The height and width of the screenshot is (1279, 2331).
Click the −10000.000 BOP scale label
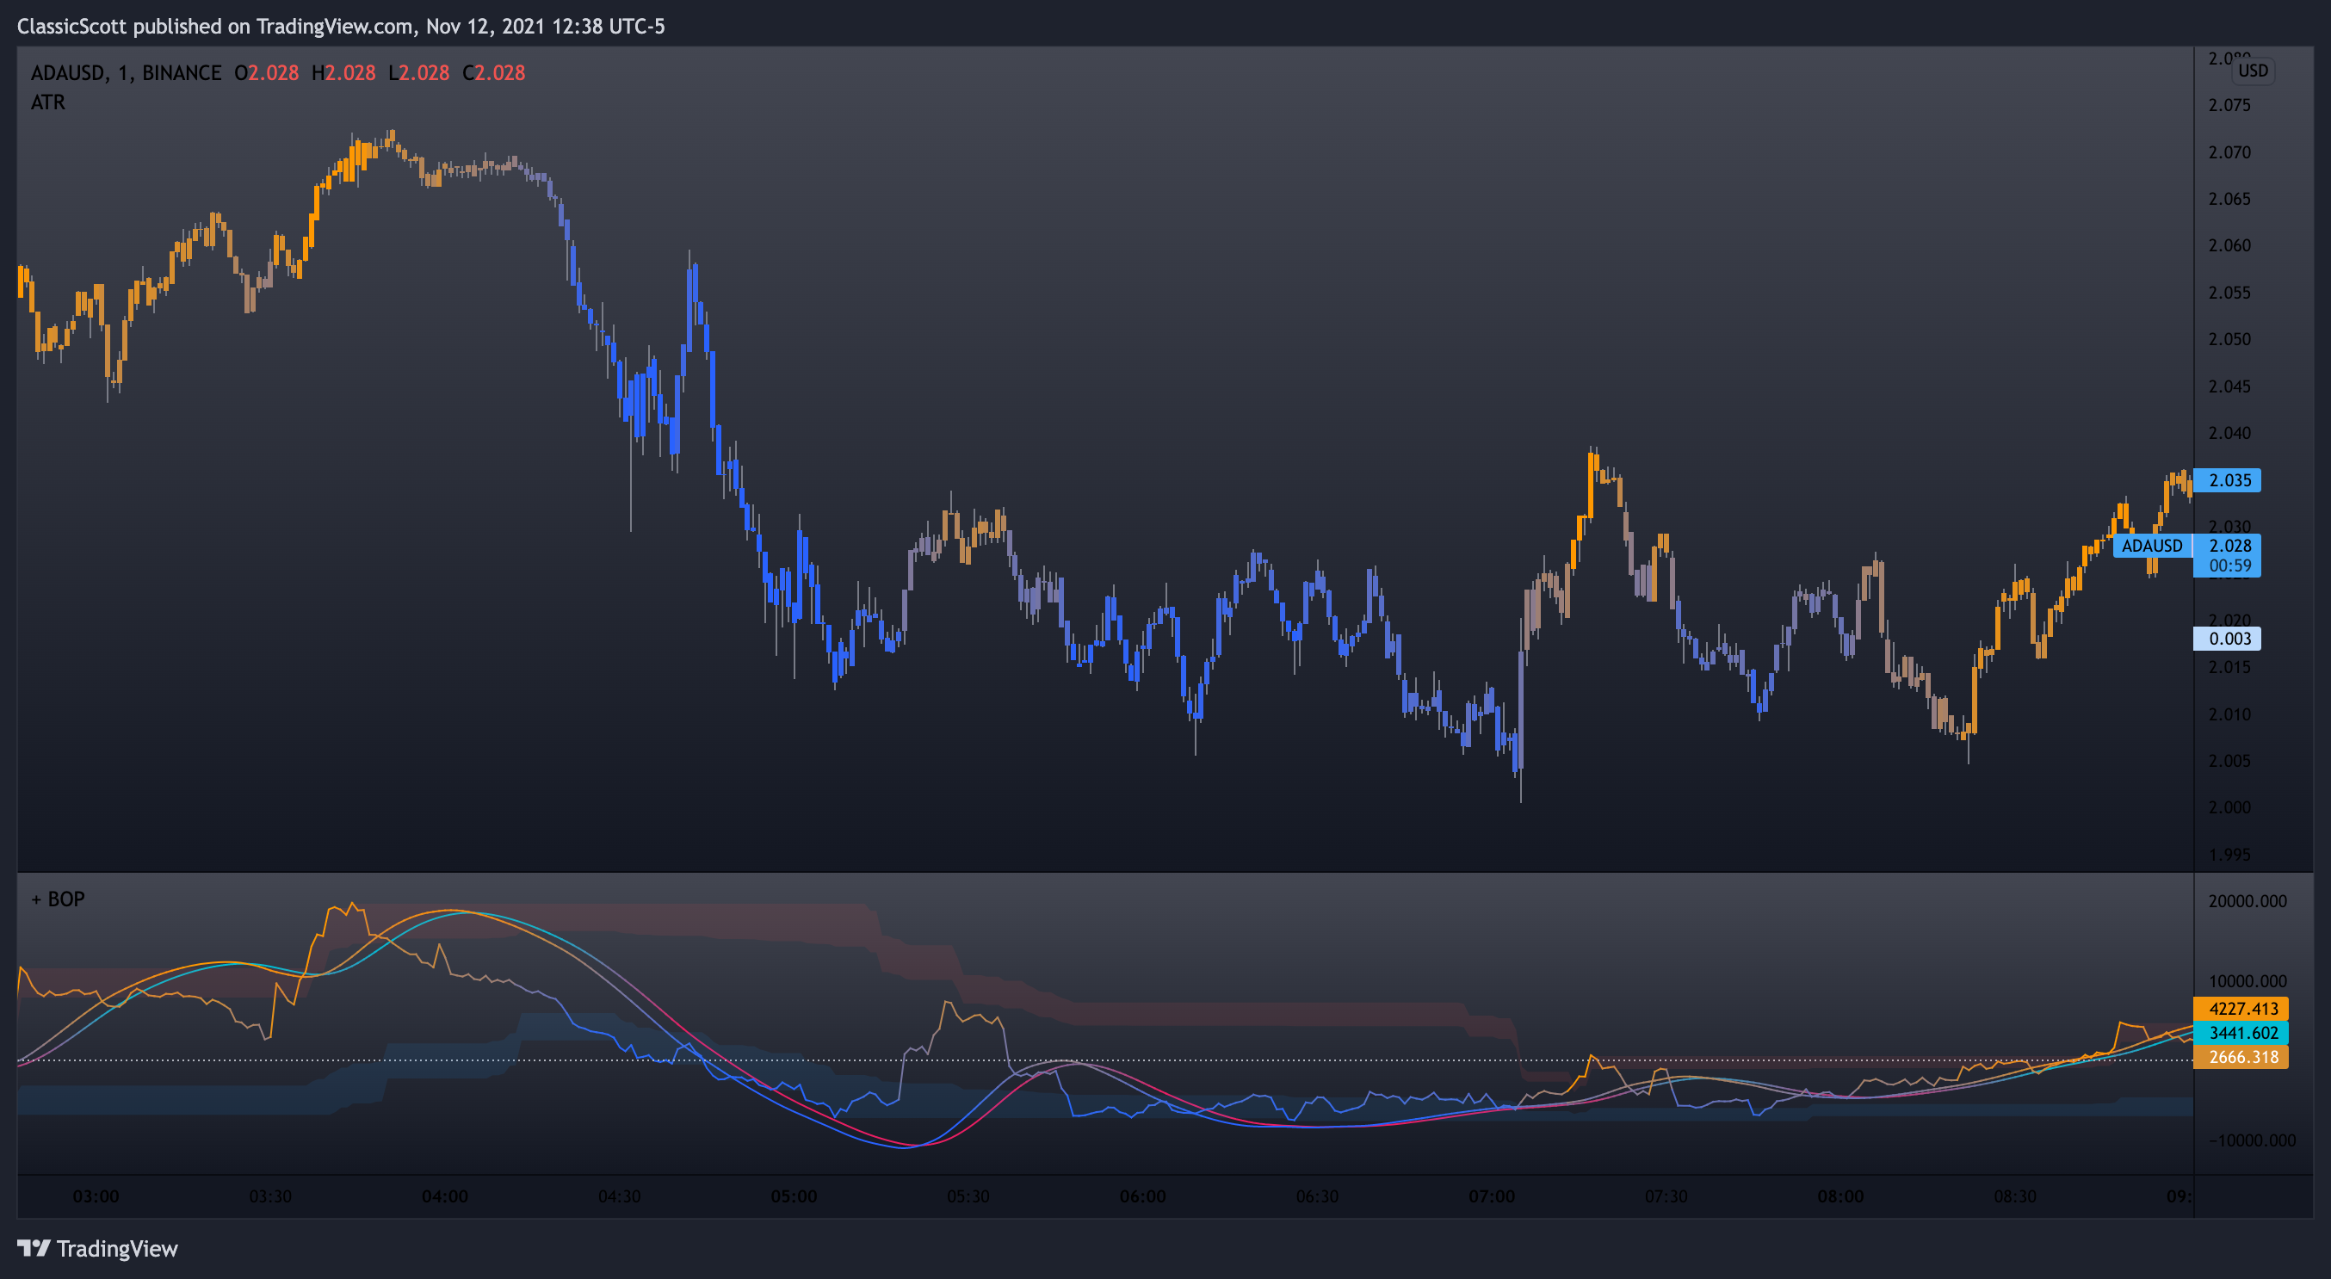point(2253,1140)
